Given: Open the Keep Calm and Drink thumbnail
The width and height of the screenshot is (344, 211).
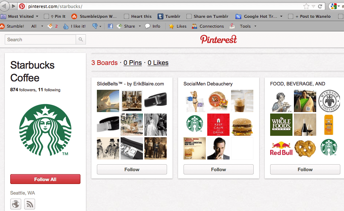Looking at the screenshot, I should point(218,125).
